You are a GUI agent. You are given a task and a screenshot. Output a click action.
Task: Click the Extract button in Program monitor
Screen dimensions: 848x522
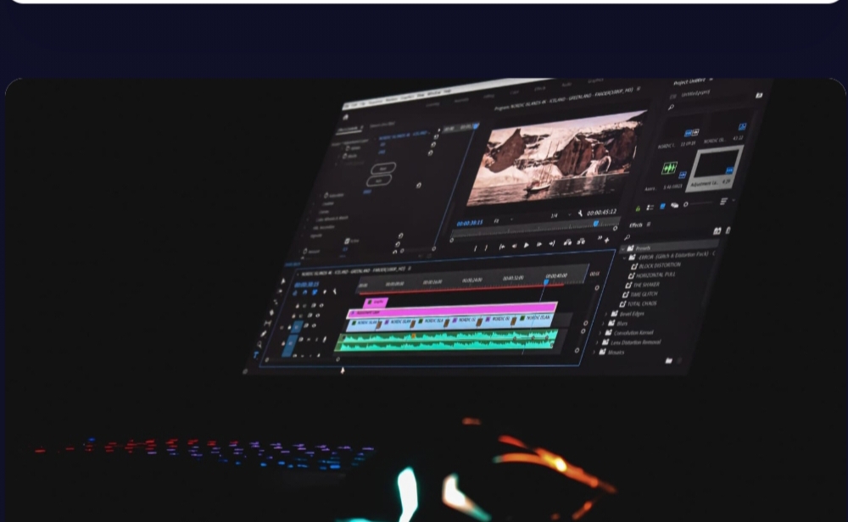pyautogui.click(x=581, y=242)
